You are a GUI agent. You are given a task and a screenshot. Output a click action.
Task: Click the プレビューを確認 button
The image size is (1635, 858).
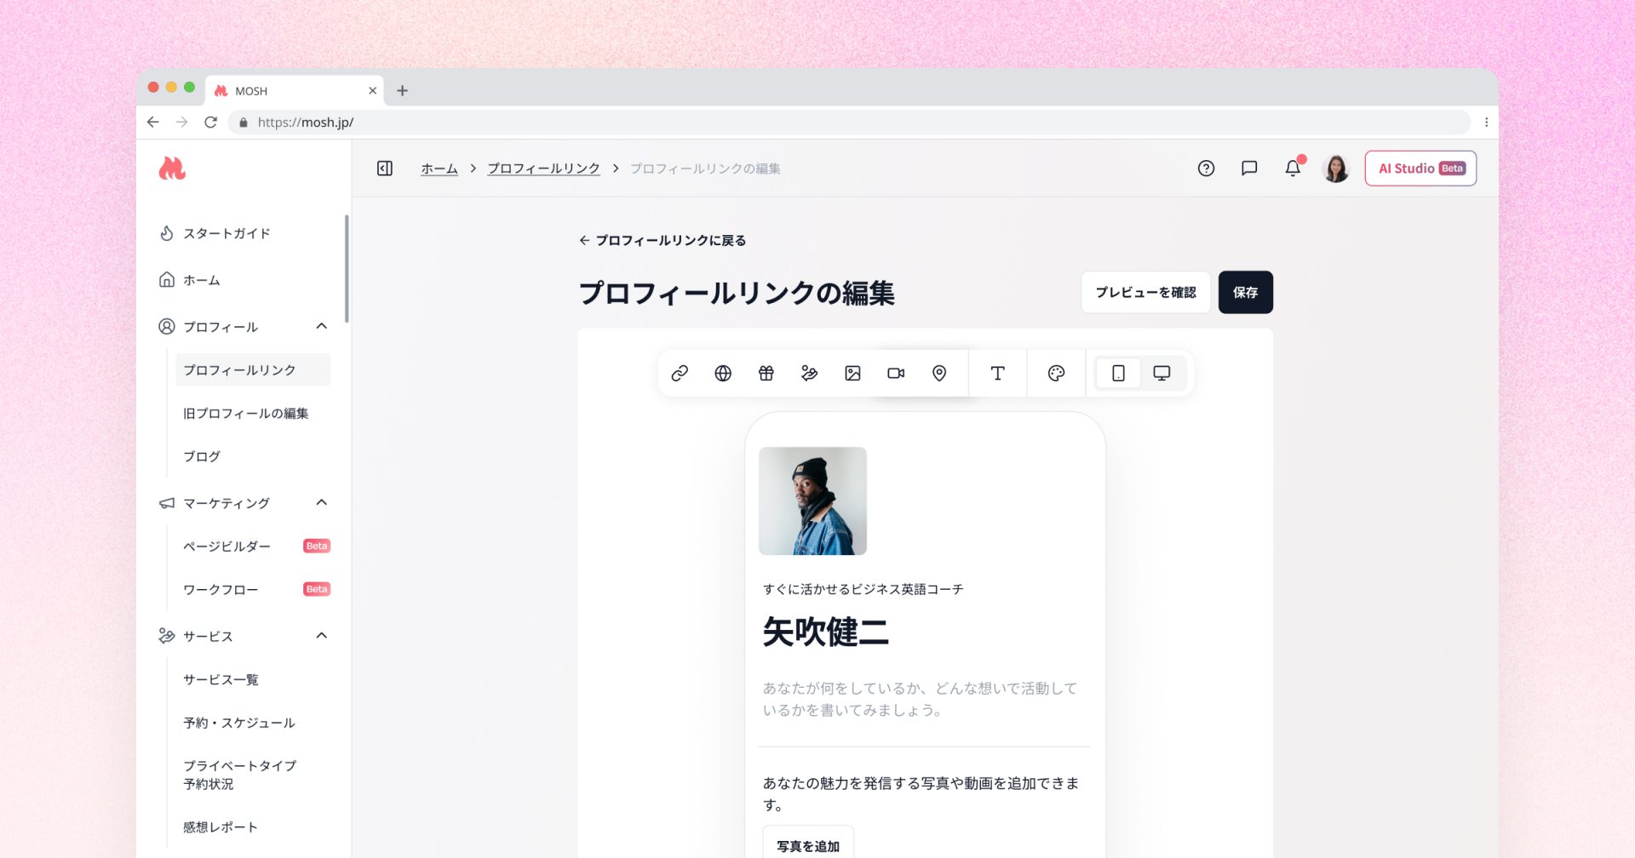click(1145, 292)
